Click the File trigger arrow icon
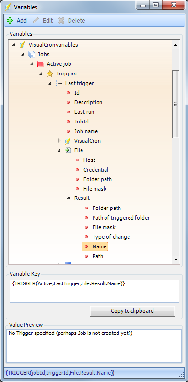Viewport: 188px width, 382px height. [68, 150]
